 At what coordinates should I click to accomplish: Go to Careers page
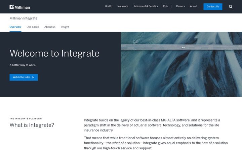pyautogui.click(x=180, y=6)
